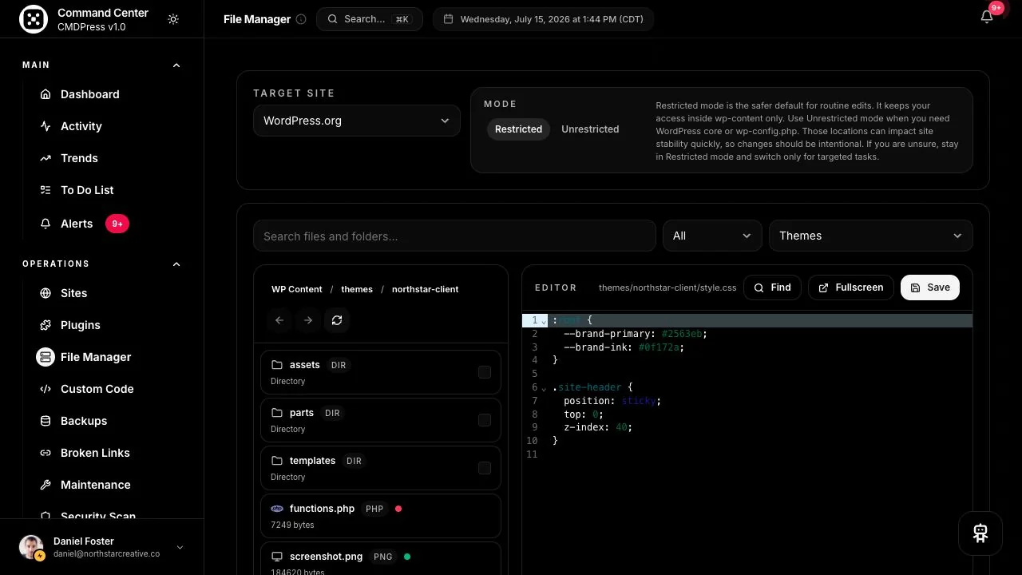Viewport: 1022px width, 575px height.
Task: Switch to Restricted mode
Action: [518, 129]
